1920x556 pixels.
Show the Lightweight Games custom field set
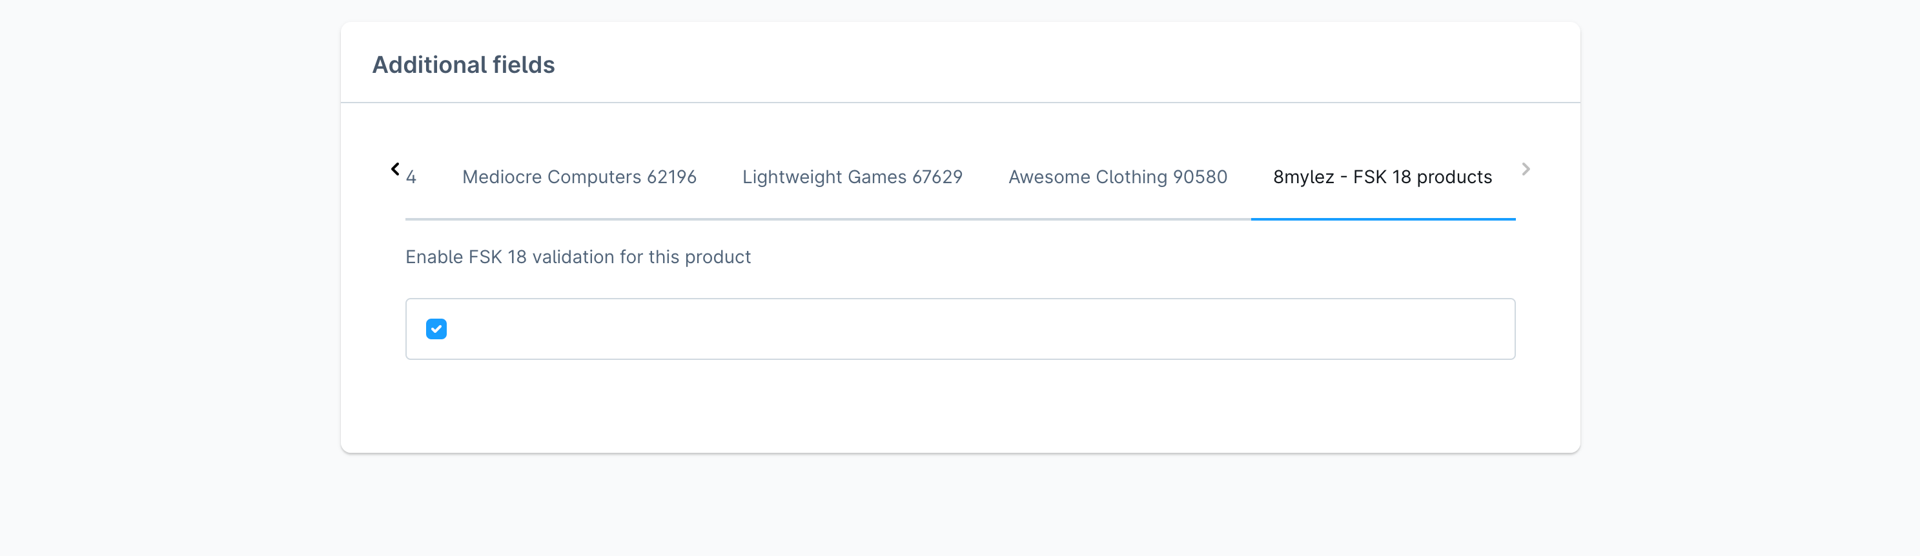852,177
